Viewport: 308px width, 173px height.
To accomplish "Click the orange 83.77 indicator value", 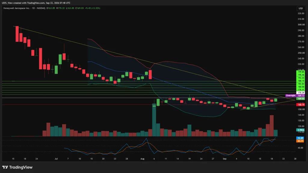I will click(x=300, y=141).
